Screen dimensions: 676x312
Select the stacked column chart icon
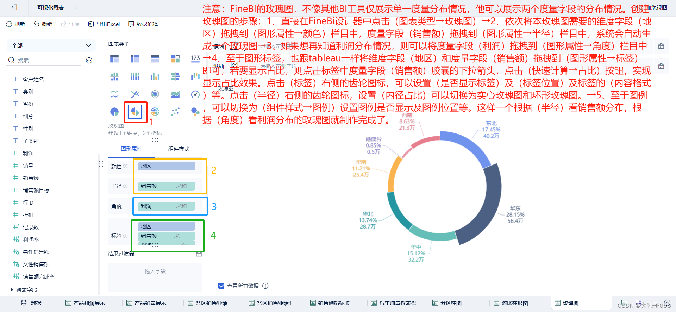coord(135,76)
